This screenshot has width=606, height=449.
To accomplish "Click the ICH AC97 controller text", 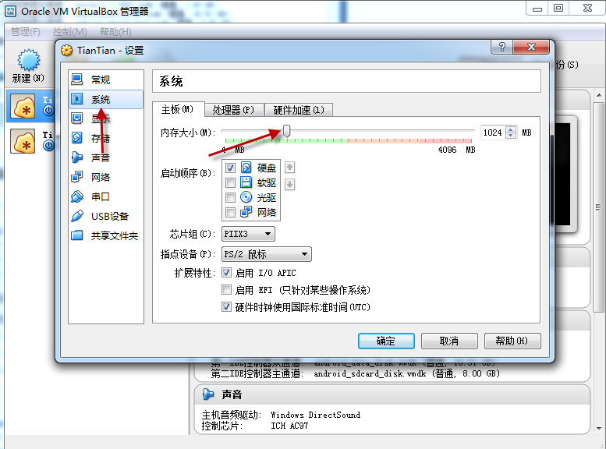I will (289, 426).
